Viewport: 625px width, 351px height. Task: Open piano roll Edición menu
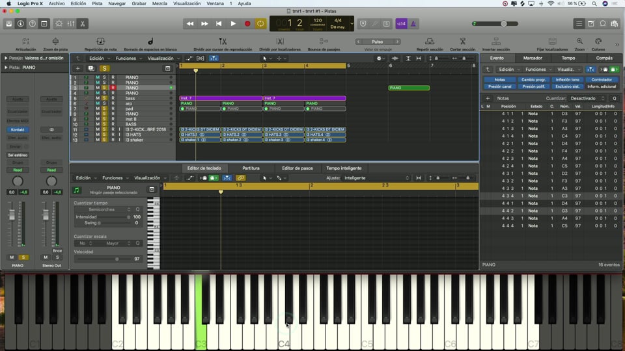click(85, 178)
